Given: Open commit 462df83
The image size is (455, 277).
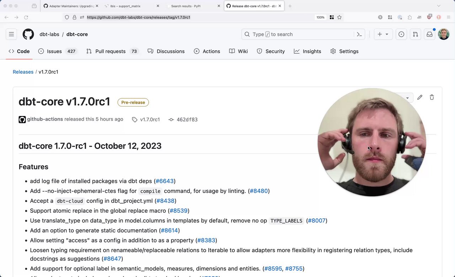Looking at the screenshot, I should coord(183,119).
